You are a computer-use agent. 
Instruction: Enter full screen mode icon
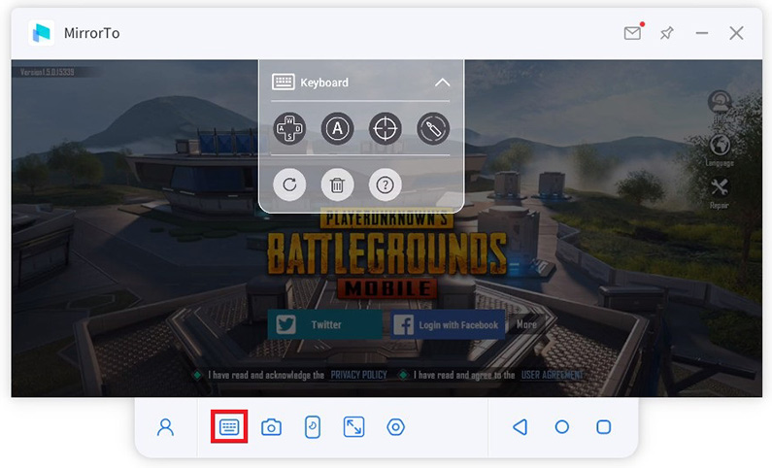click(x=353, y=426)
